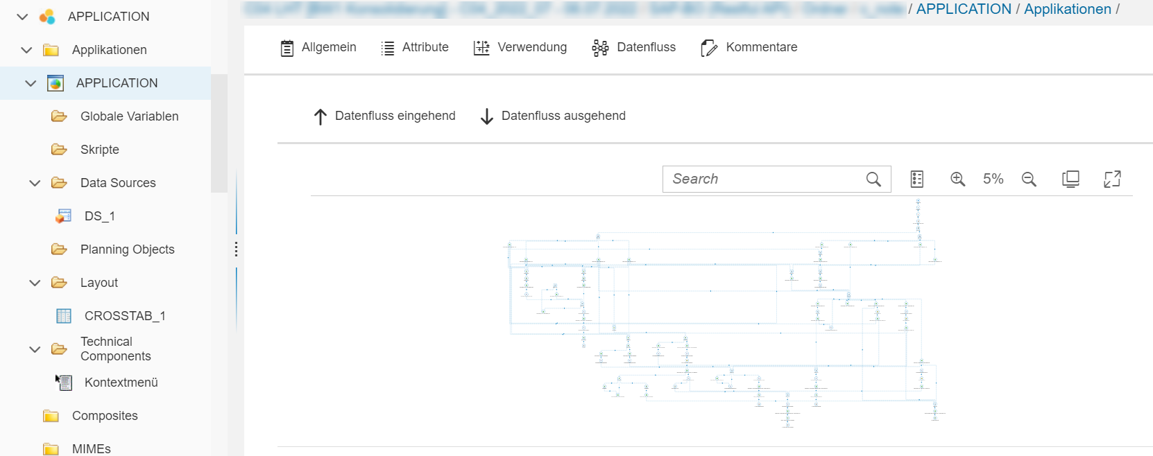This screenshot has width=1153, height=456.
Task: Show Datenfluss eingehend
Action: (x=384, y=116)
